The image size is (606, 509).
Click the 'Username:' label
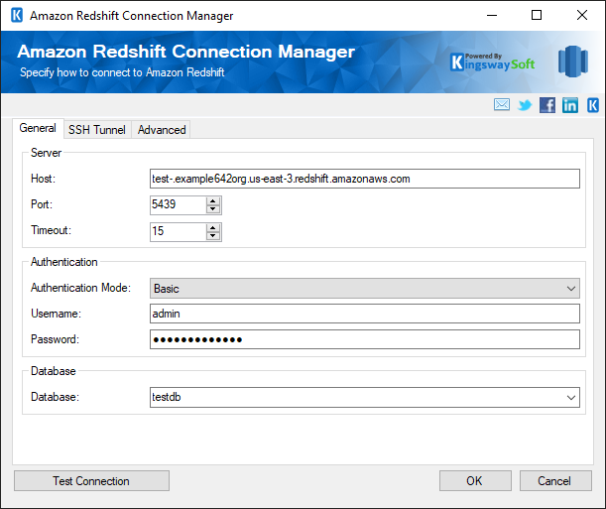tap(57, 314)
